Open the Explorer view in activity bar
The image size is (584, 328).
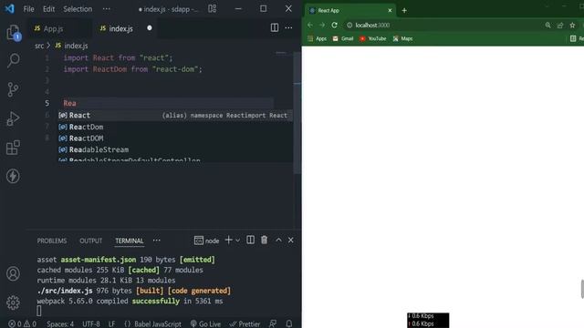13,33
